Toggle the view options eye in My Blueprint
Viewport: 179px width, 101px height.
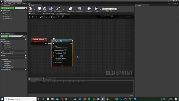coord(24,36)
